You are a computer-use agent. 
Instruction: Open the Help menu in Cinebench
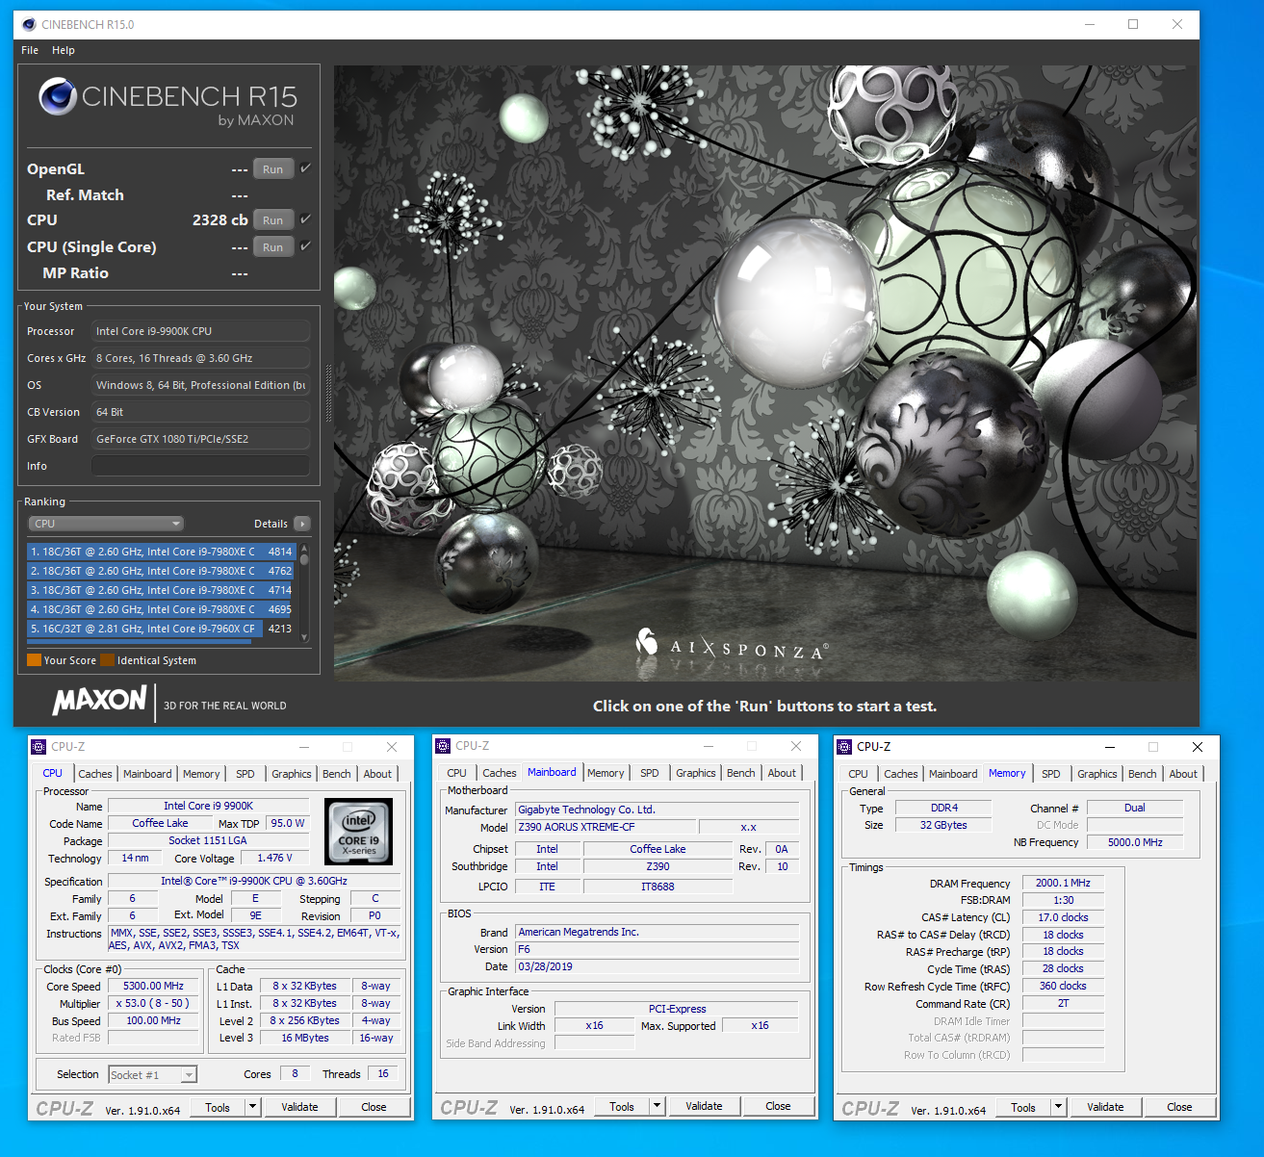[x=64, y=50]
